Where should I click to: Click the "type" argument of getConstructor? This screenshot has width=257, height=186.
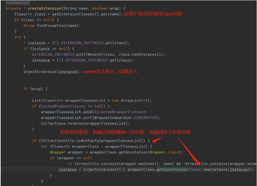pos(194,170)
